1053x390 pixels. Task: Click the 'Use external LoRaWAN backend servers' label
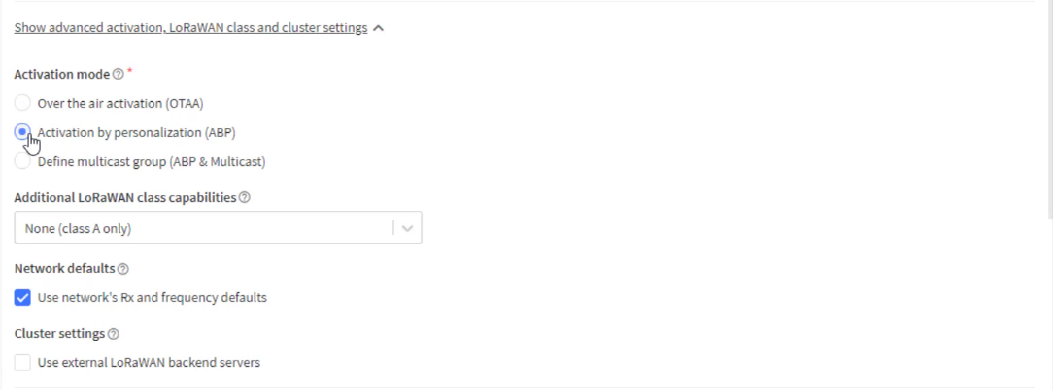coord(149,363)
